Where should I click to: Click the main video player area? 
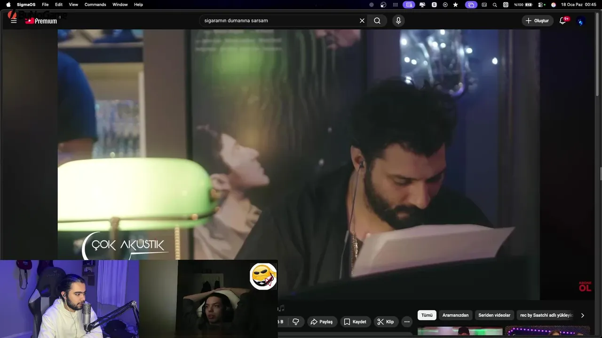pyautogui.click(x=299, y=164)
